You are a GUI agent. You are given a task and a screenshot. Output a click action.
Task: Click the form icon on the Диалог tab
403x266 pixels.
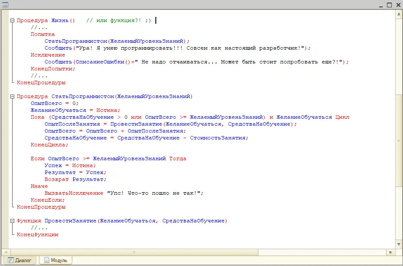(10, 260)
